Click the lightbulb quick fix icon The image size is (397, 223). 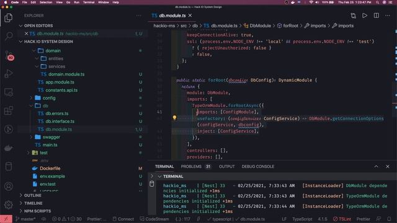coord(174,118)
